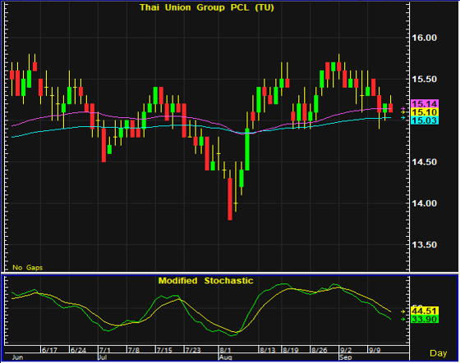Image resolution: width=460 pixels, height=363 pixels.
Task: Click the 8/26 date marker
Action: click(320, 350)
